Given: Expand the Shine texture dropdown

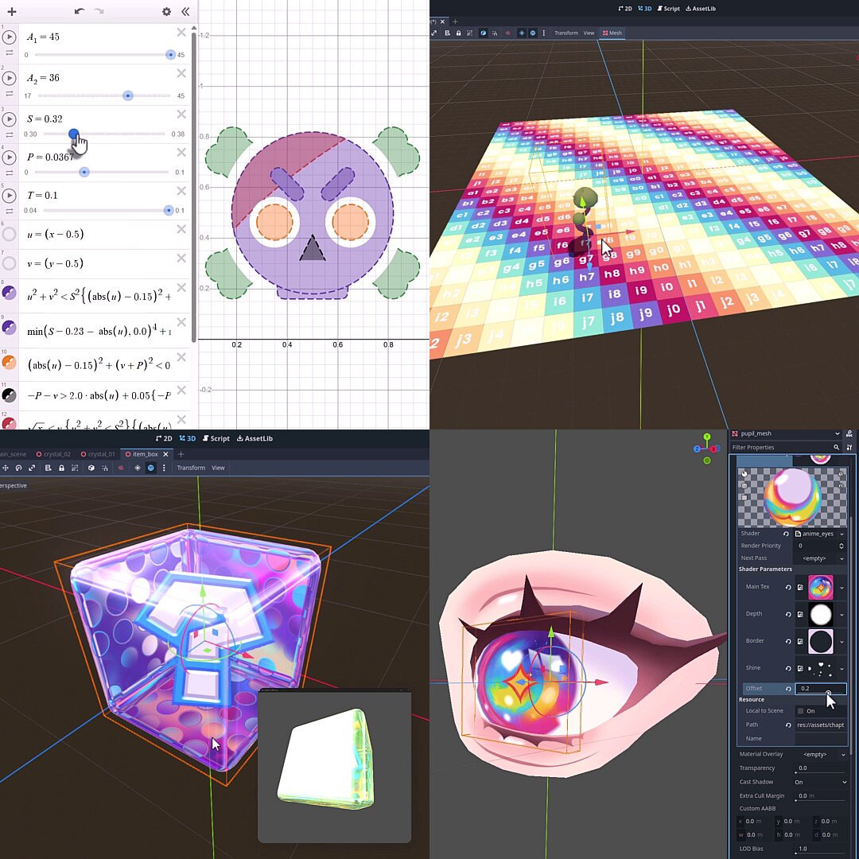Looking at the screenshot, I should (x=842, y=668).
